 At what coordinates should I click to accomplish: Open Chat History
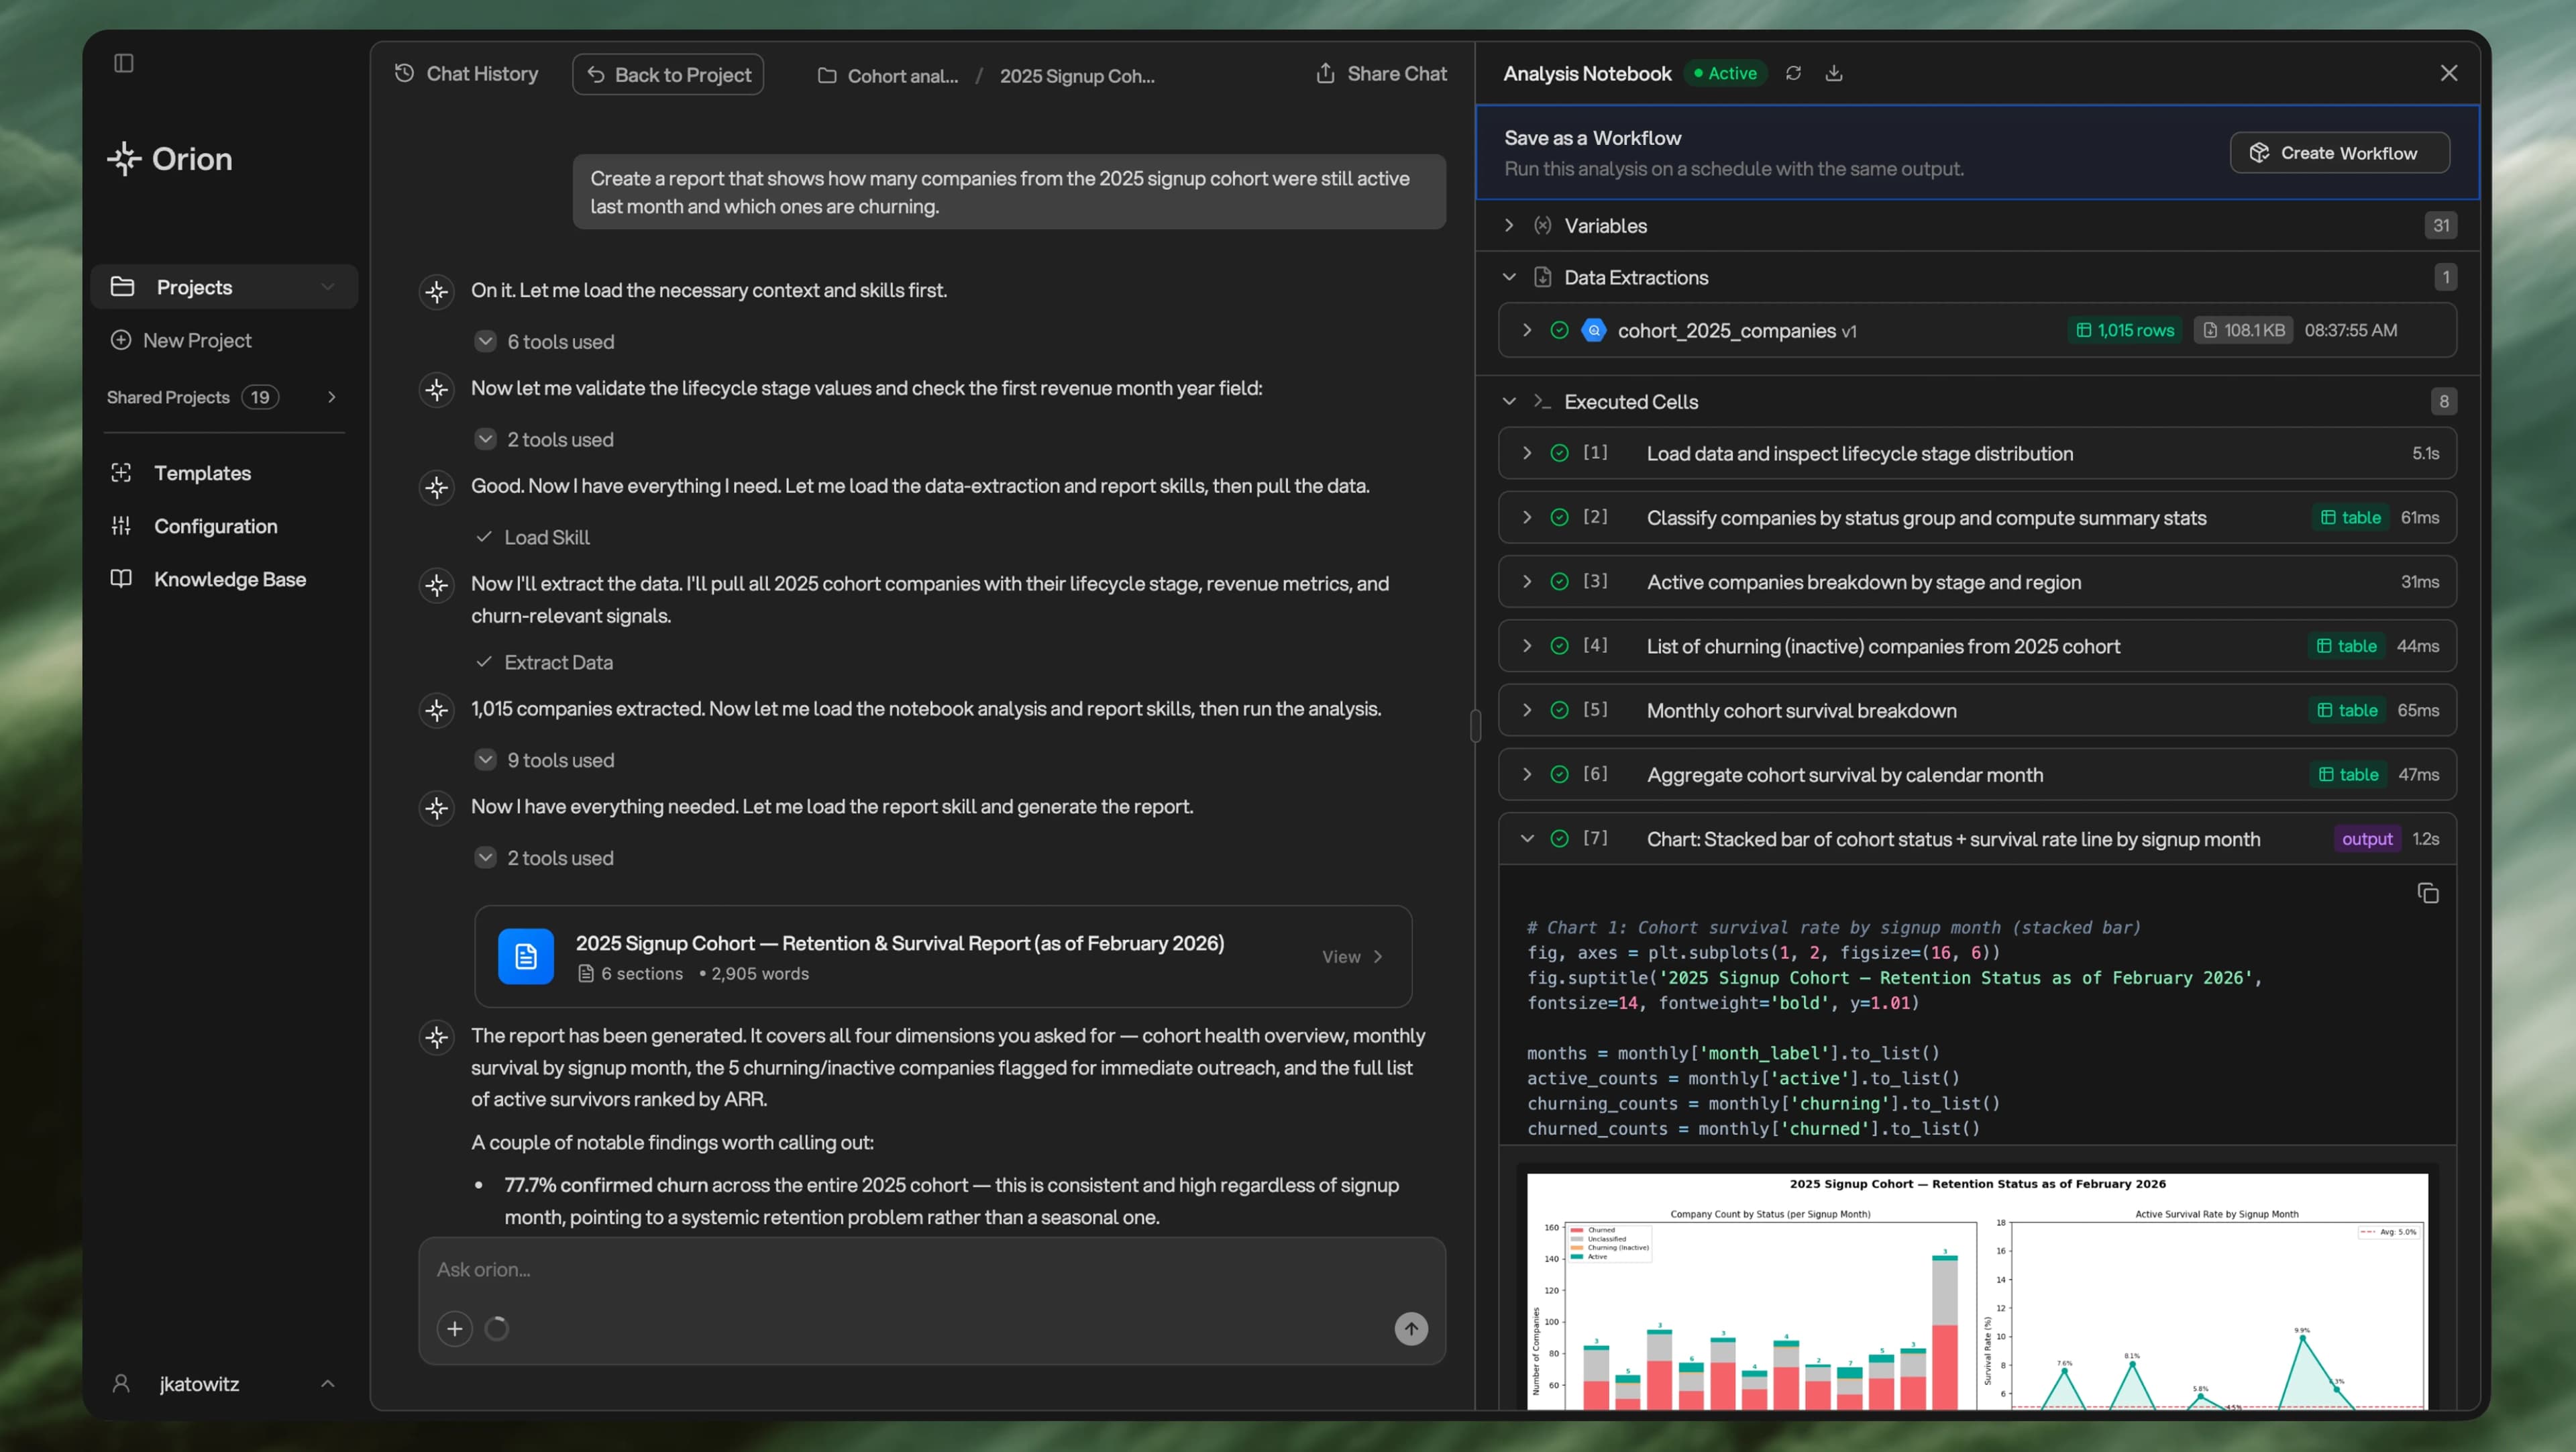click(x=467, y=74)
